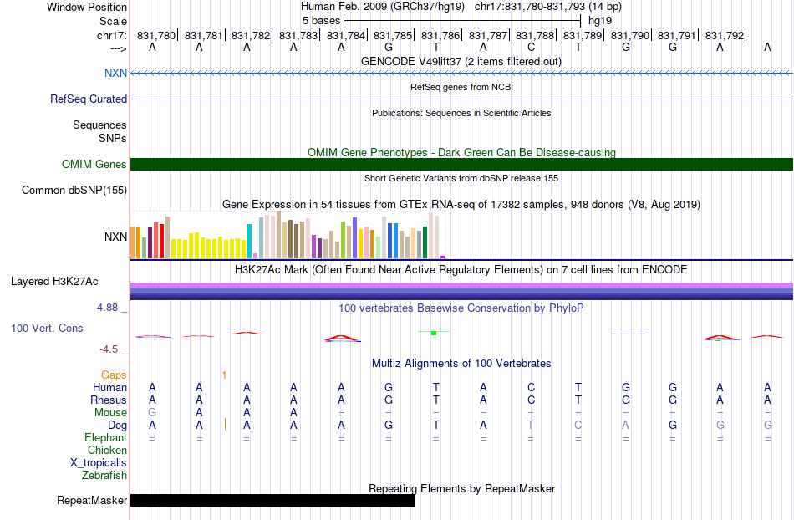The width and height of the screenshot is (794, 520).
Task: Click the 'Zebrafish' species label
Action: tap(104, 476)
